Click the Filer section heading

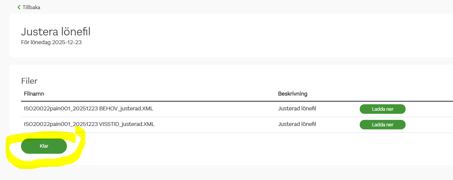point(29,81)
